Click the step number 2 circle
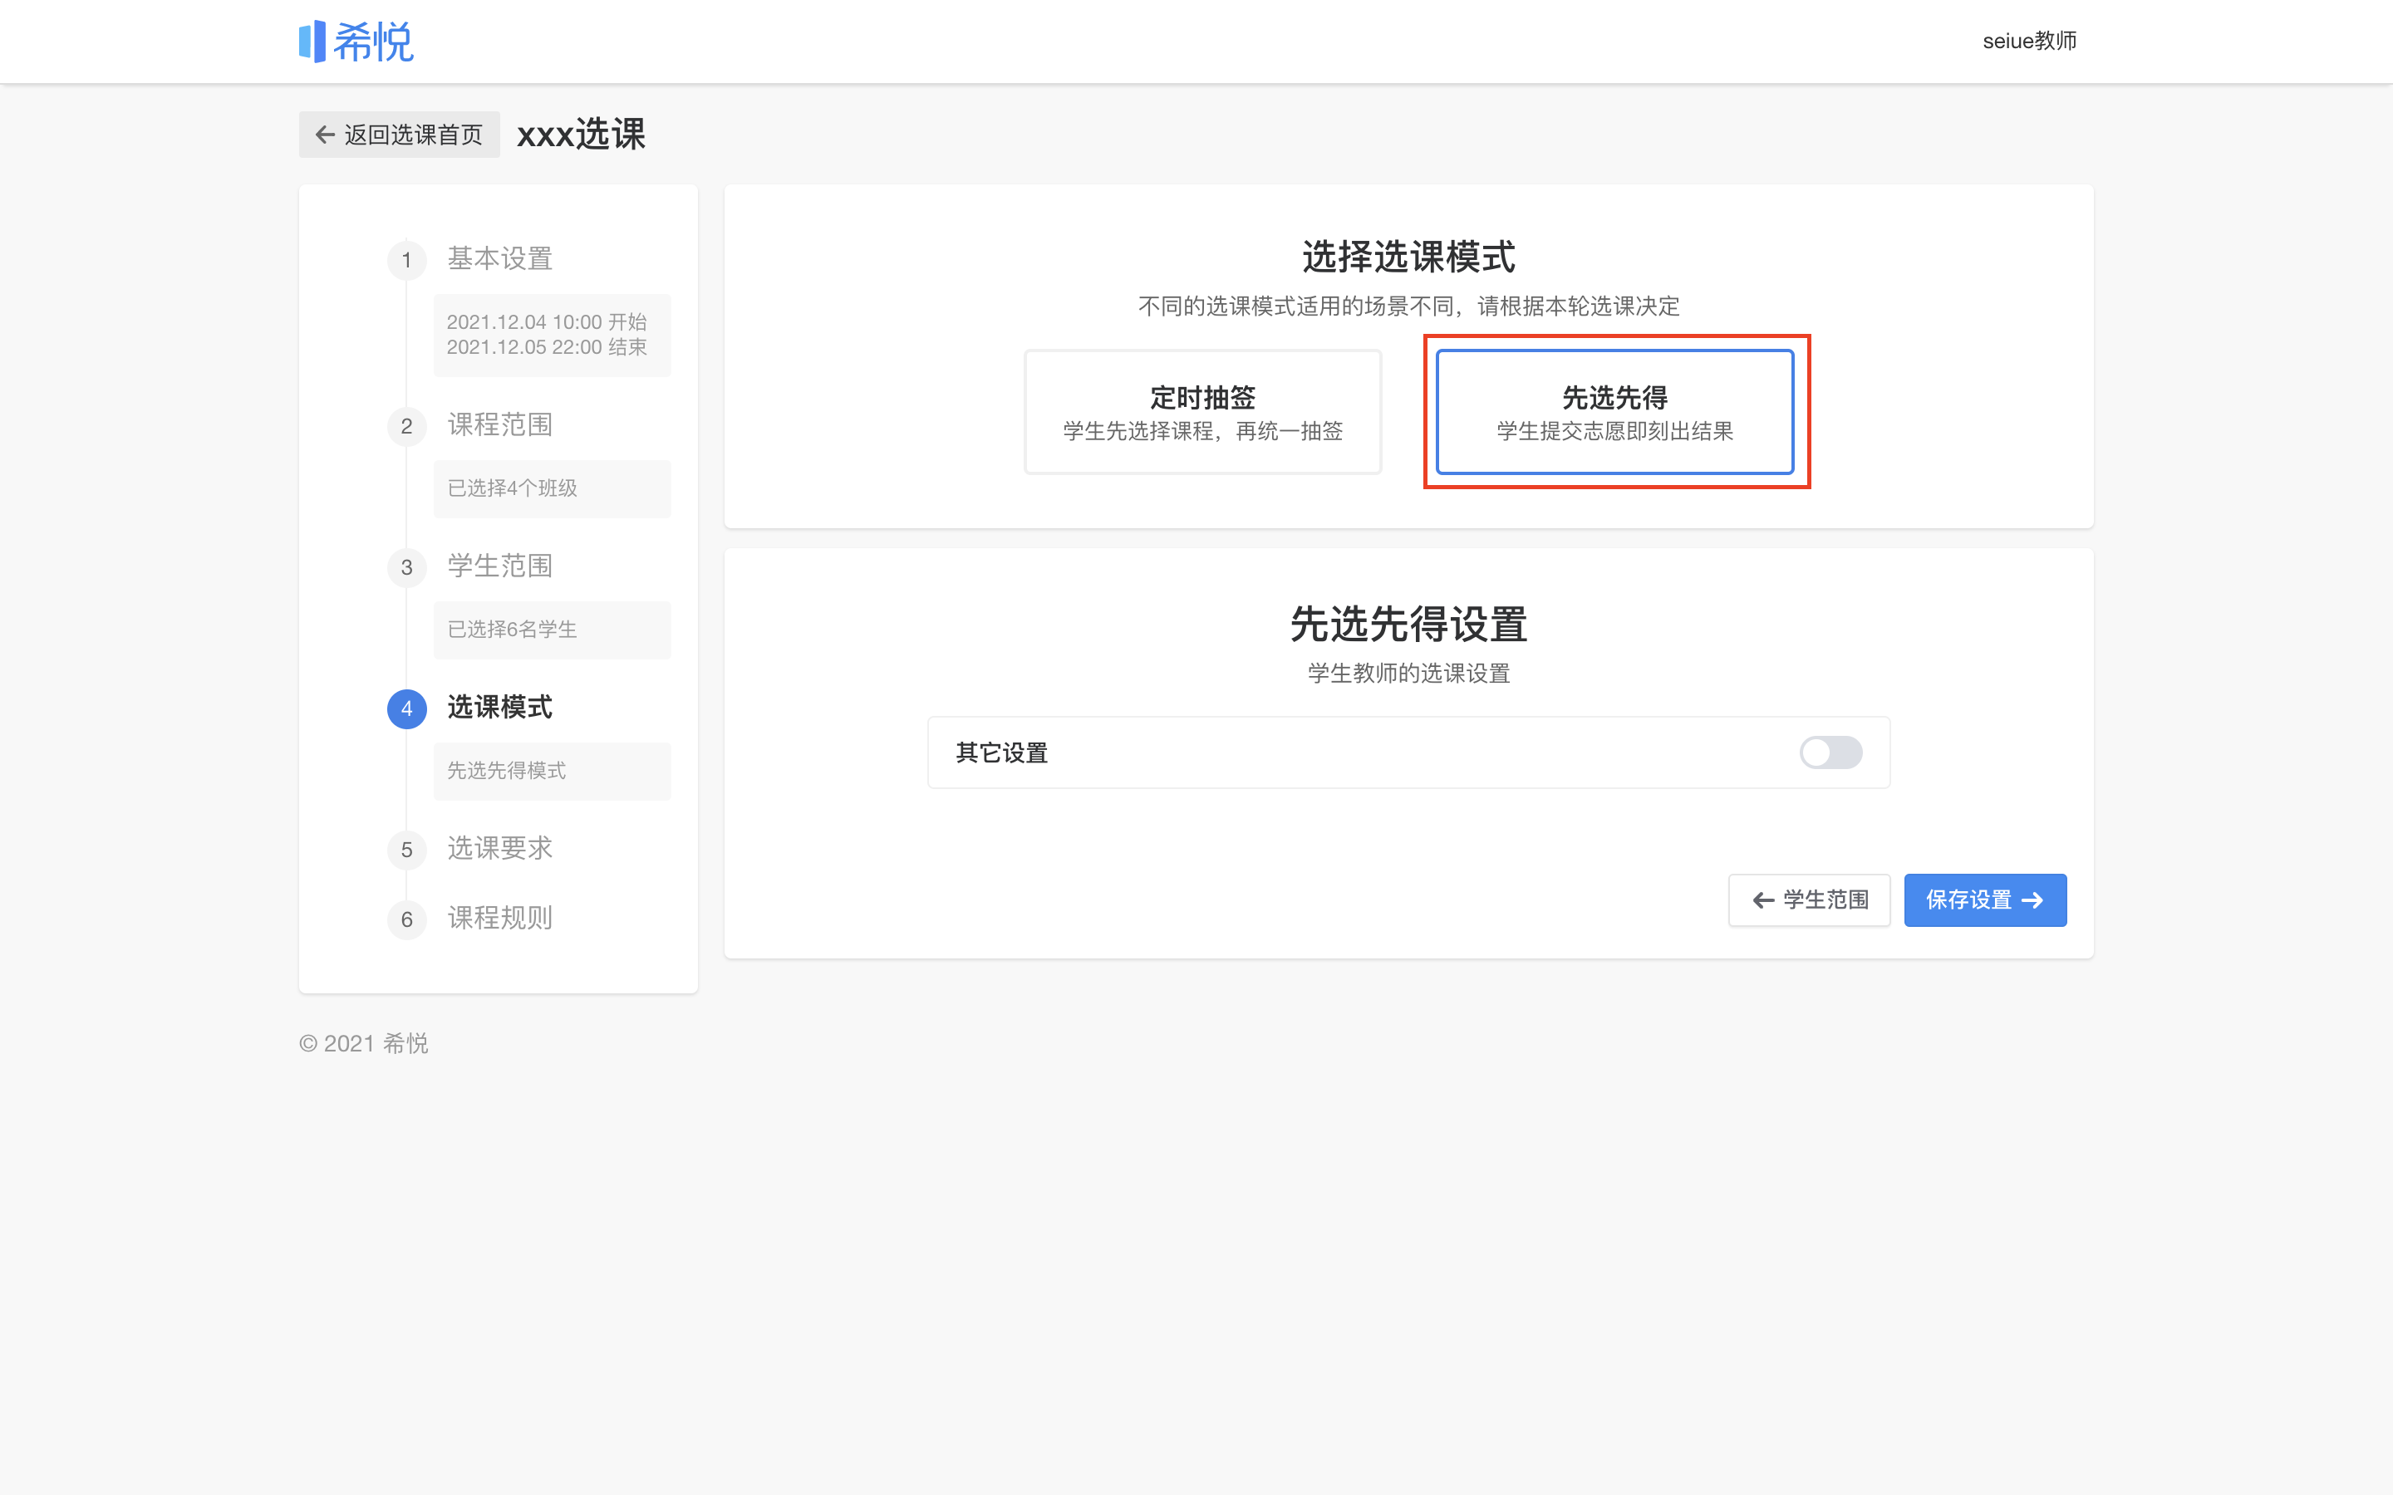 [406, 426]
